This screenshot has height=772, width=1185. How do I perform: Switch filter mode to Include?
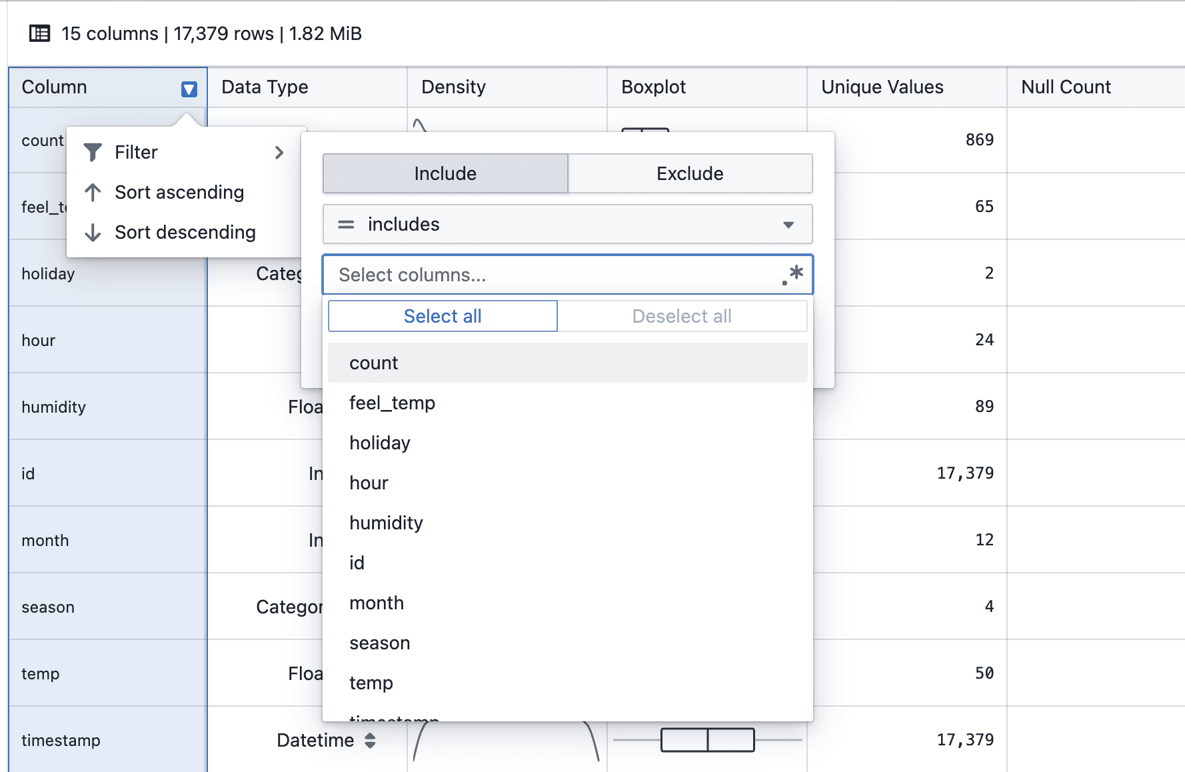pyautogui.click(x=445, y=174)
